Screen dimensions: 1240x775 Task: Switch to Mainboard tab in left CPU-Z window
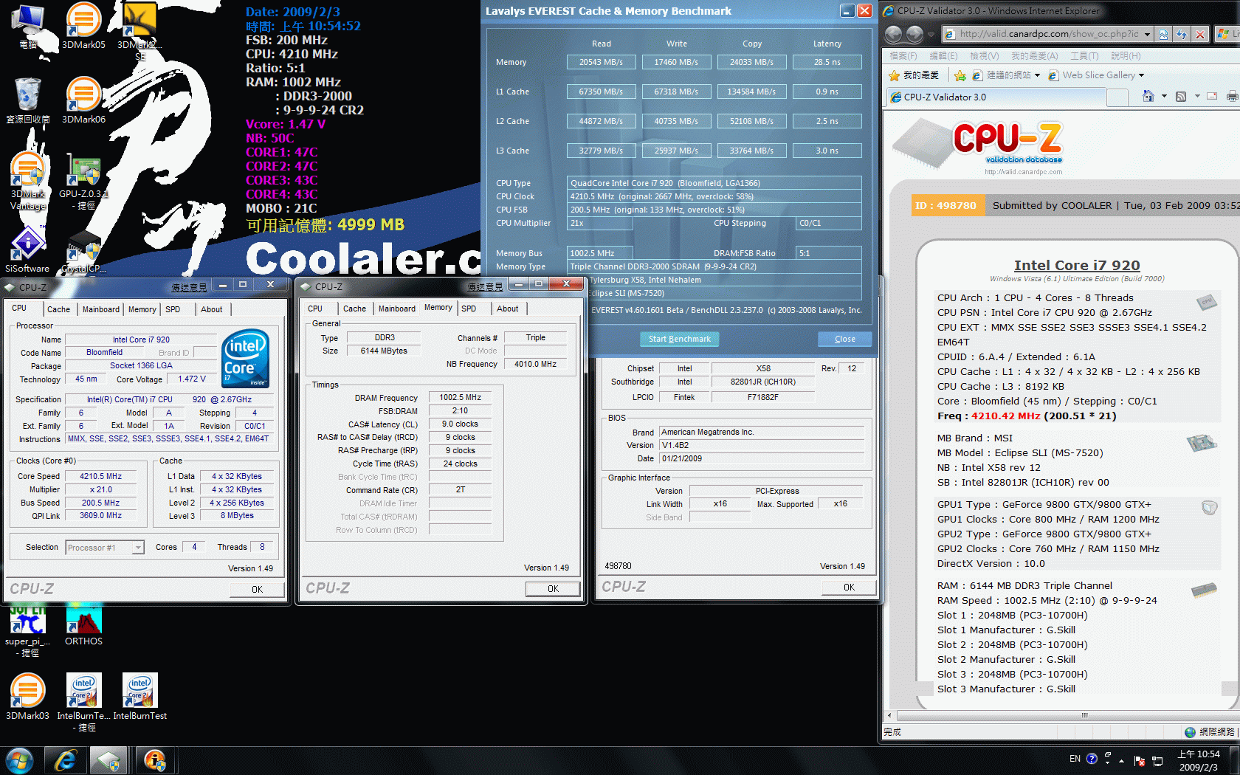[100, 309]
